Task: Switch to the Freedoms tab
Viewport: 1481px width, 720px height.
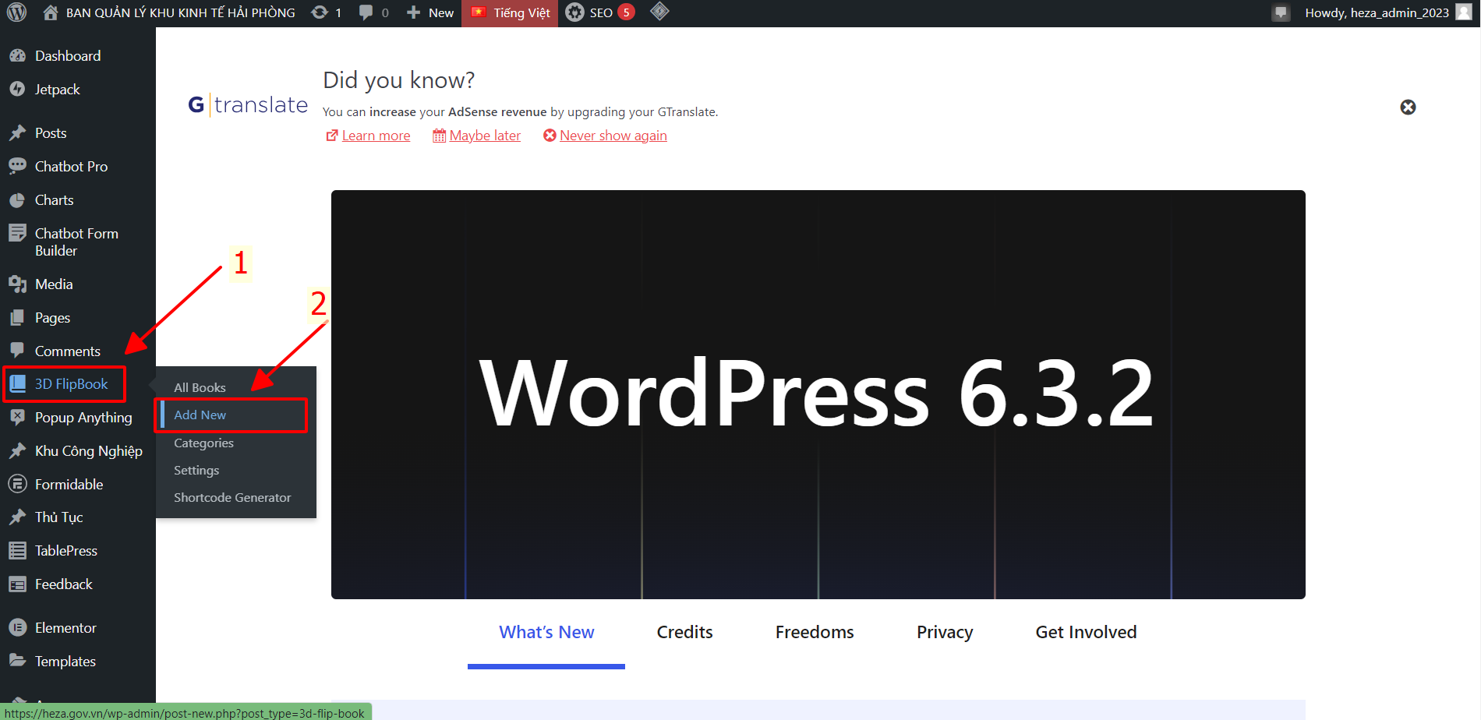Action: pos(815,632)
